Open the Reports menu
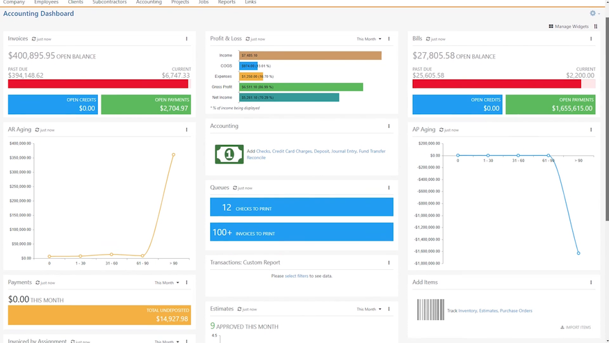The width and height of the screenshot is (609, 343). click(227, 3)
